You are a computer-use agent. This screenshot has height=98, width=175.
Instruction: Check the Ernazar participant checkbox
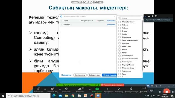point(119,31)
